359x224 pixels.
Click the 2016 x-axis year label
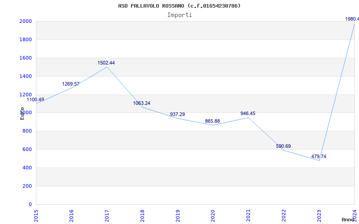[x=71, y=216]
